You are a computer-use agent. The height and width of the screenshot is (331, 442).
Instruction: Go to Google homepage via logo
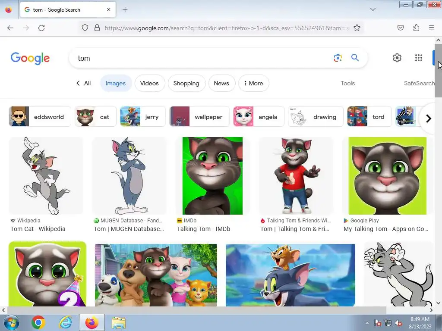tap(30, 59)
